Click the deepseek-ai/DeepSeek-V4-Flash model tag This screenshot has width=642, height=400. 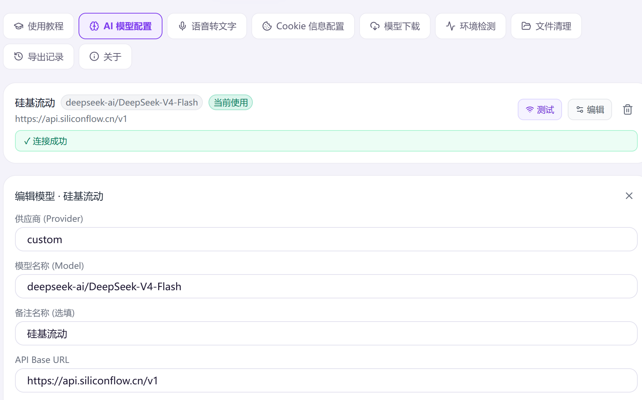[x=132, y=103]
